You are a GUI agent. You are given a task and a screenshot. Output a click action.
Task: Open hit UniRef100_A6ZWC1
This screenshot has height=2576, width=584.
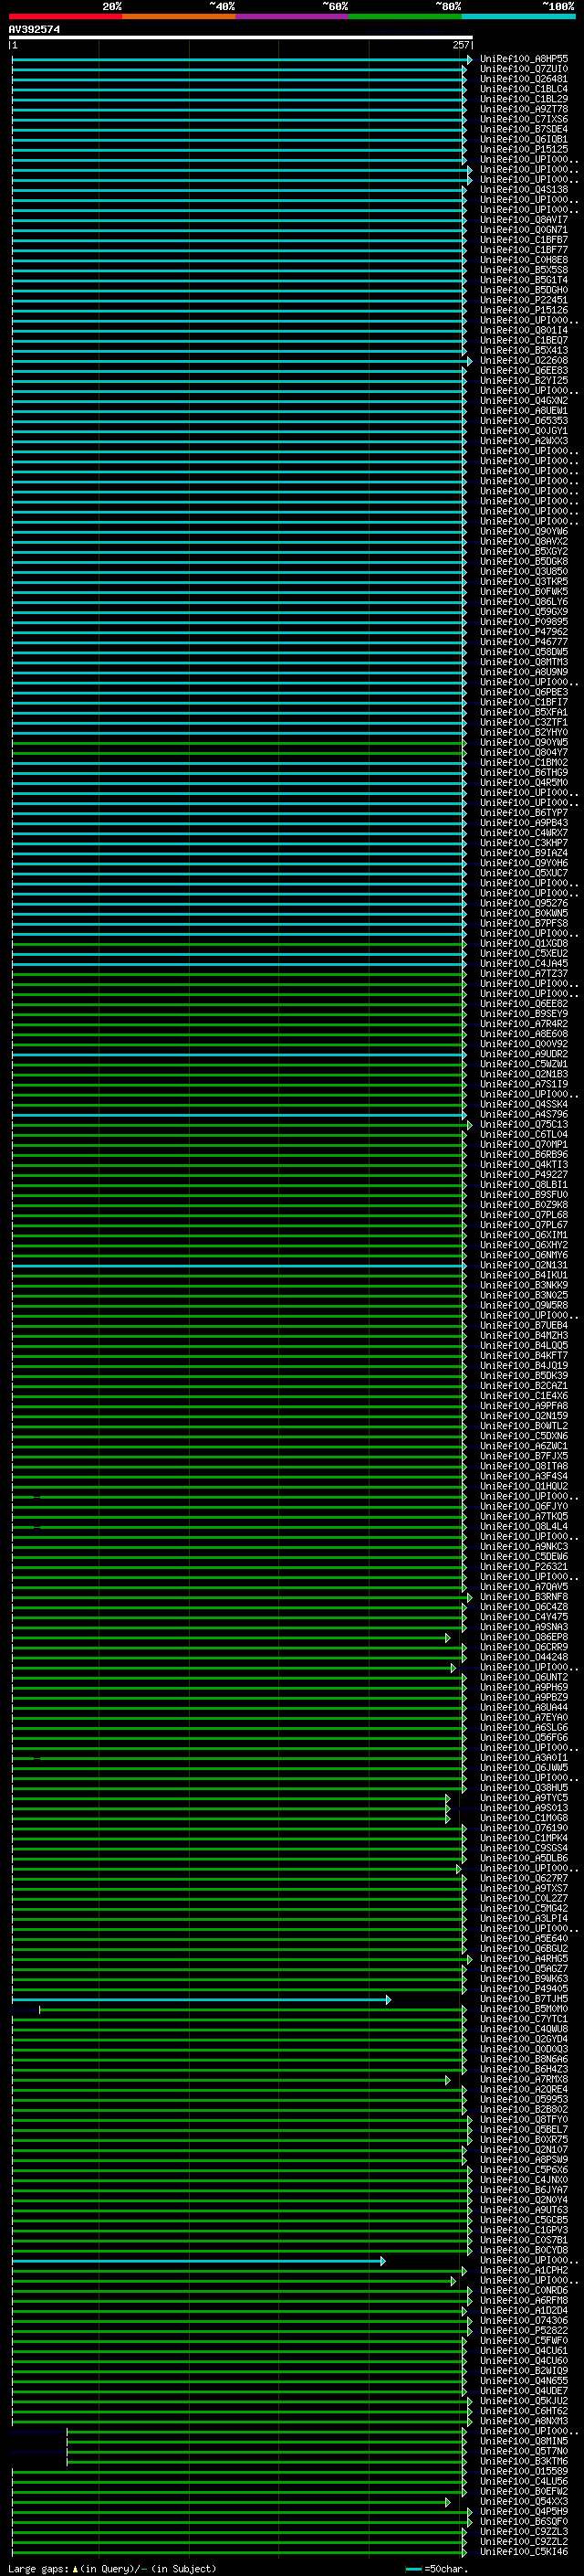524,1446
